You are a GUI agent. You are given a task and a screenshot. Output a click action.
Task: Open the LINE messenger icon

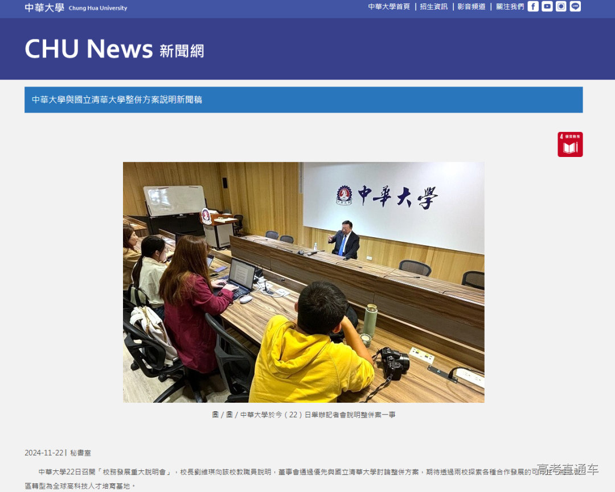575,7
